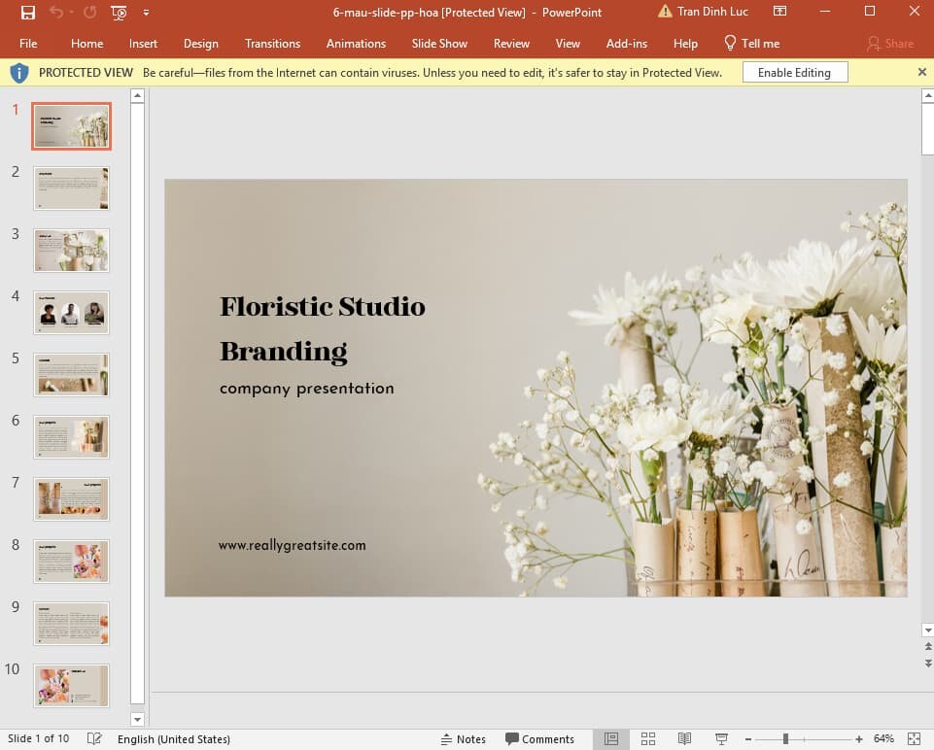Open Reading View from status bar

[x=683, y=738]
